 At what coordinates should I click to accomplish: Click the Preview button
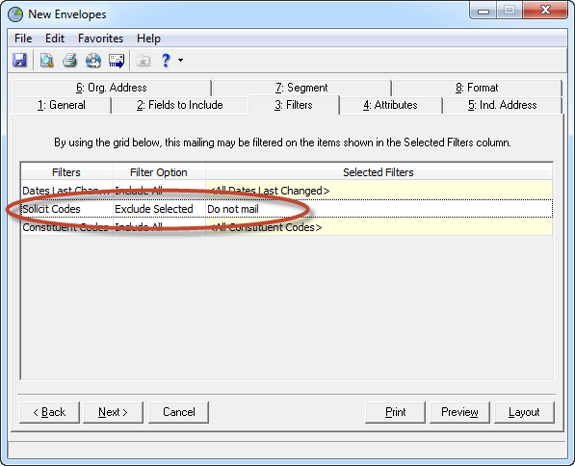tap(459, 412)
